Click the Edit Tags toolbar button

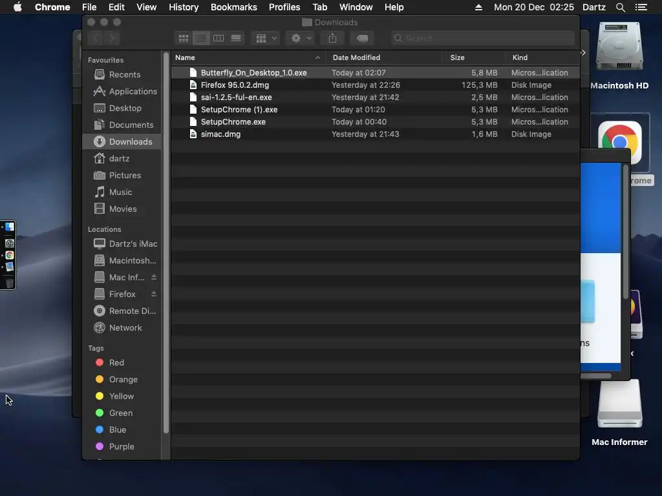[362, 38]
